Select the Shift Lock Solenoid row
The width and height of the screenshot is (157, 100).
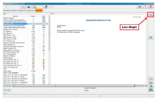point(26,67)
